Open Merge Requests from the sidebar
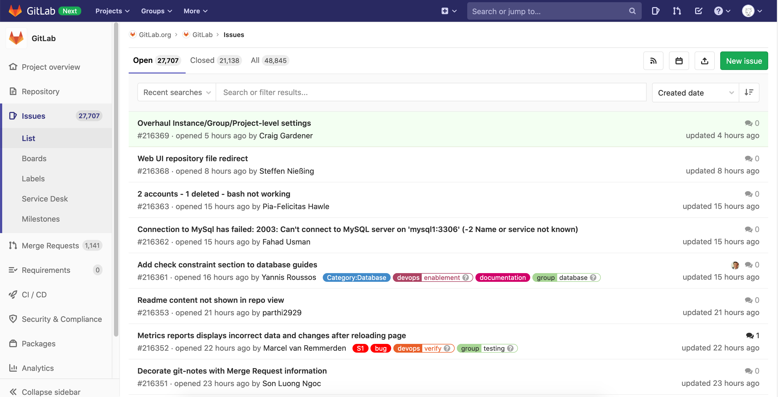778x397 pixels. 50,245
